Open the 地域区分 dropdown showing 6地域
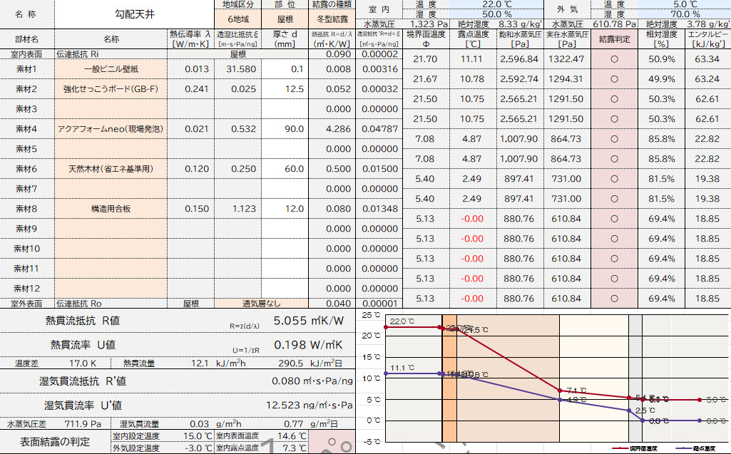The image size is (731, 454). [x=240, y=21]
